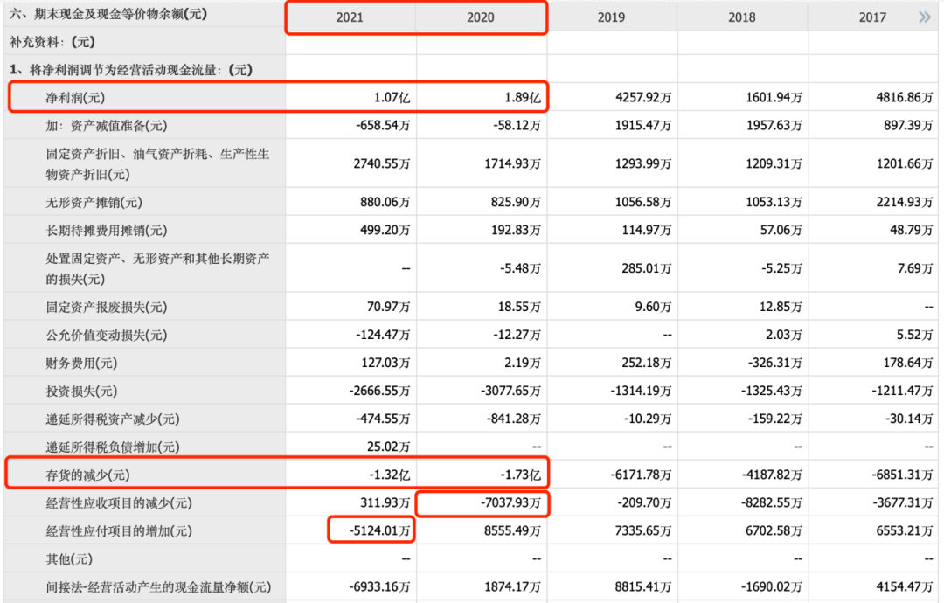Click net profit value 1.89亿
Screen dimensions: 944x603
pos(523,98)
